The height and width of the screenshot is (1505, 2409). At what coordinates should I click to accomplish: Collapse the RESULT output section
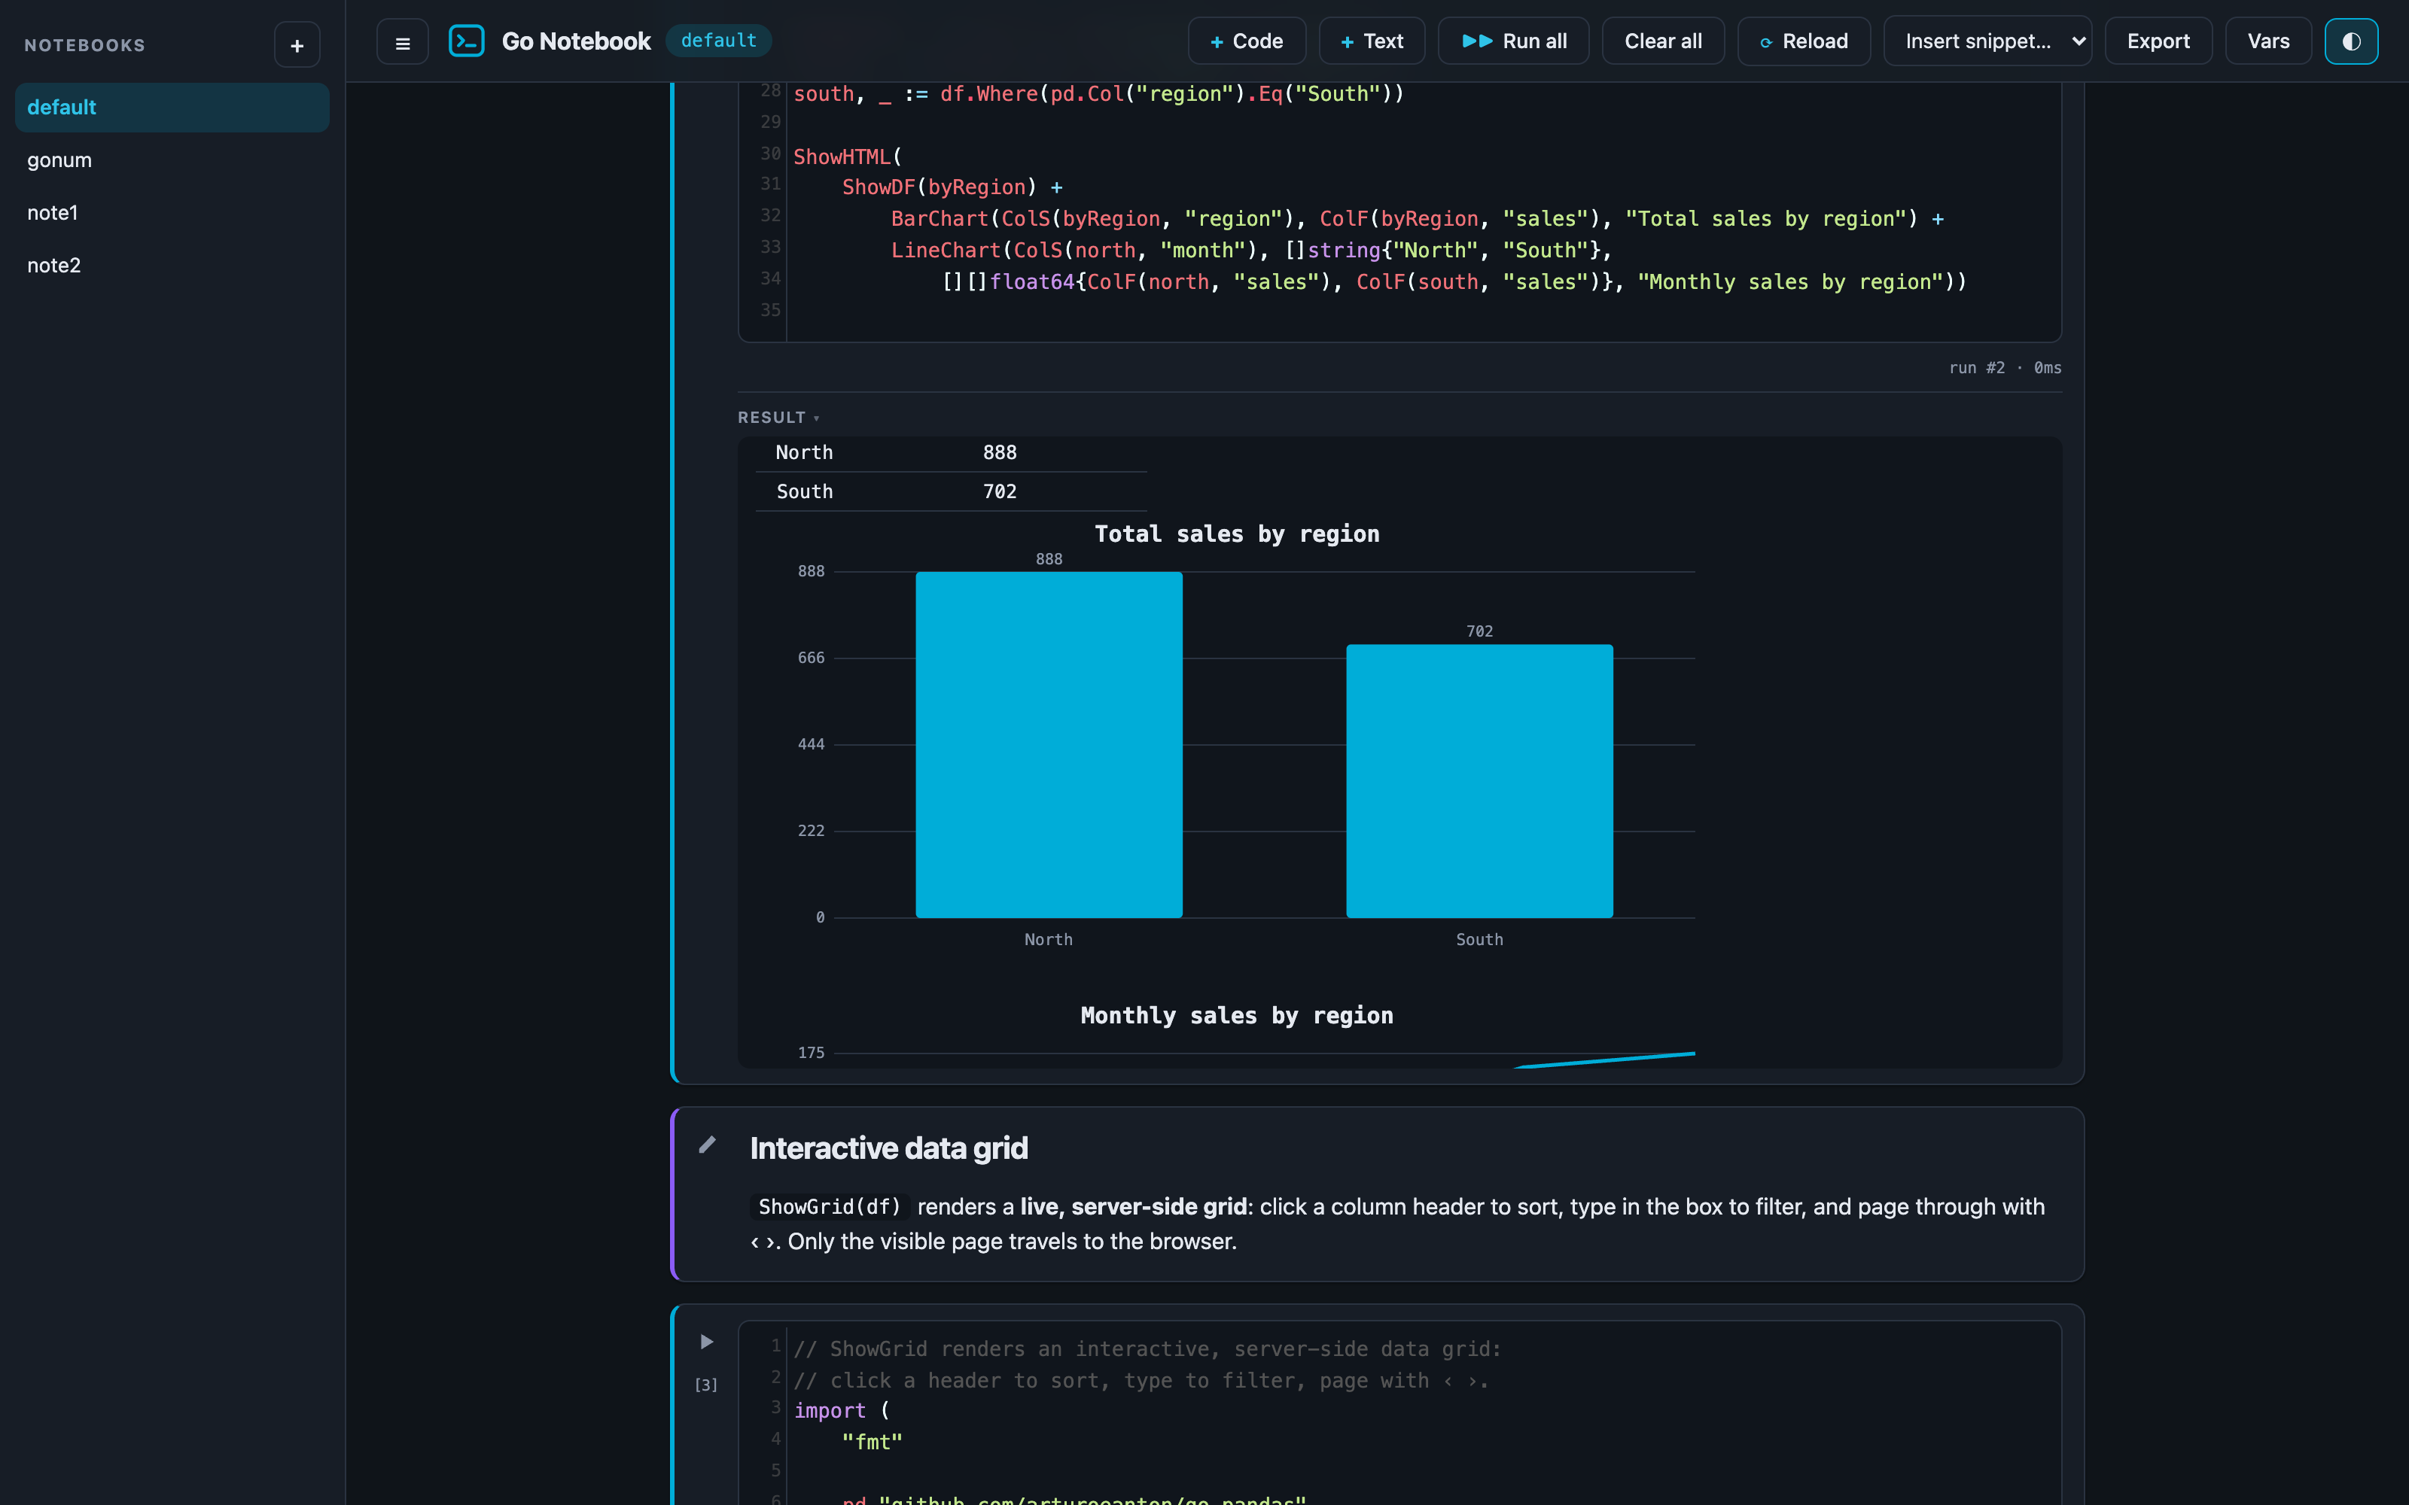pyautogui.click(x=778, y=417)
